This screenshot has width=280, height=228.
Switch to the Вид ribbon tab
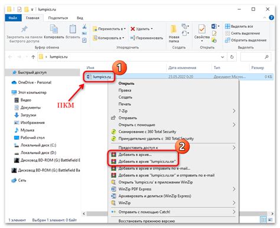point(80,18)
